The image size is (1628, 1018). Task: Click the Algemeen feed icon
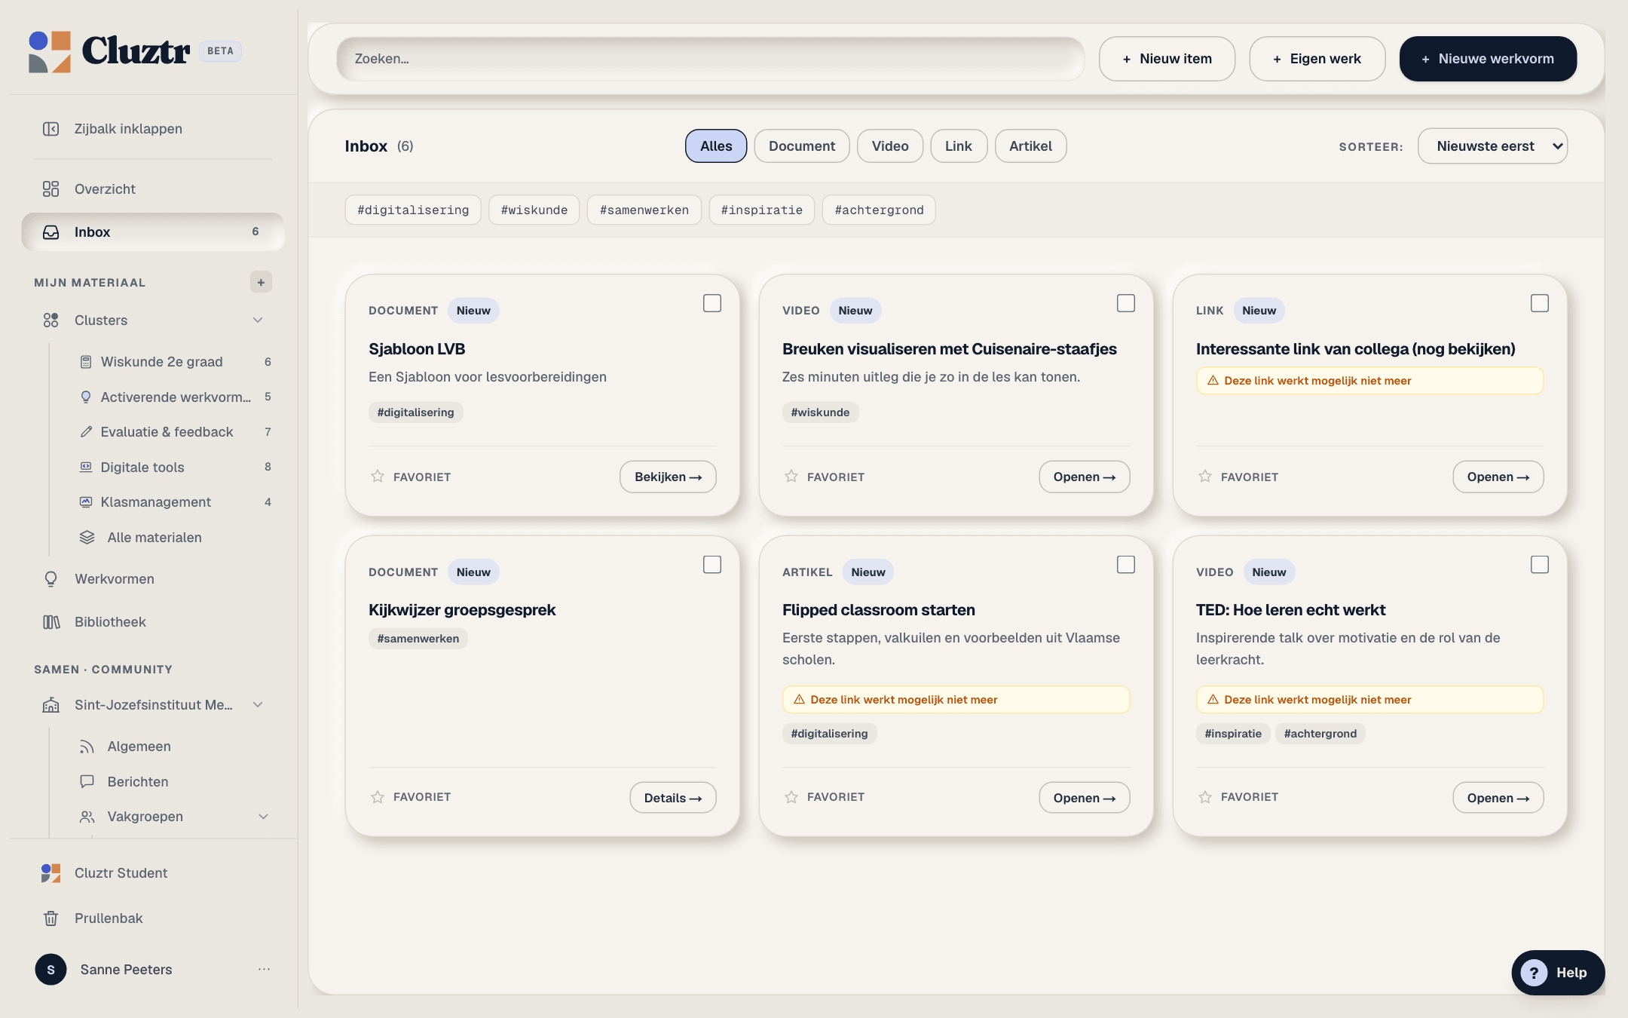[87, 747]
